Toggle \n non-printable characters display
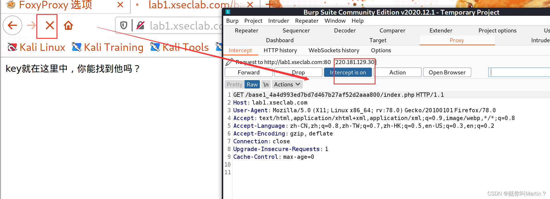Image resolution: width=550 pixels, height=199 pixels. pyautogui.click(x=266, y=84)
